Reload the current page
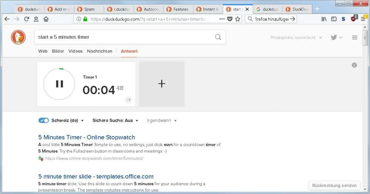 click(x=27, y=19)
